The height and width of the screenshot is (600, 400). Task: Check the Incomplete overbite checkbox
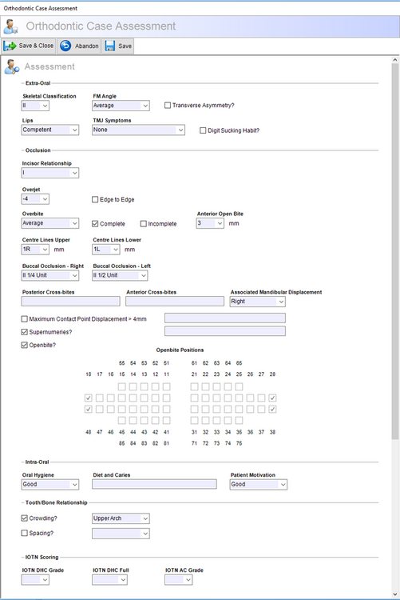click(143, 224)
